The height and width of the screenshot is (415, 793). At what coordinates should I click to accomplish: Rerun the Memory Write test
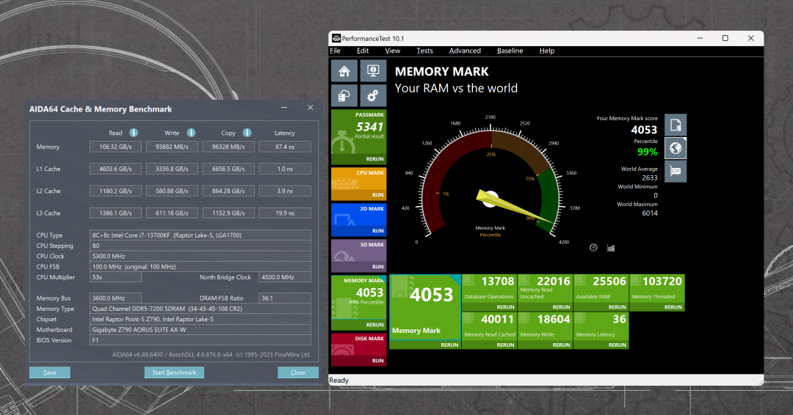562,345
